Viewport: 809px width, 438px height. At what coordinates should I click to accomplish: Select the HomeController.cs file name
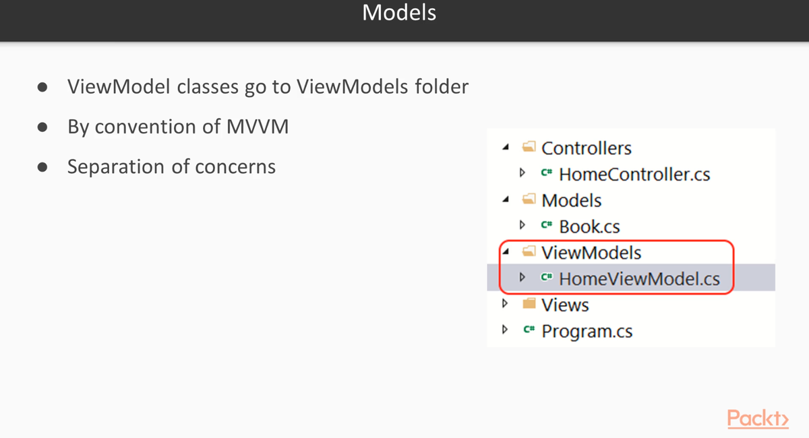pos(634,175)
